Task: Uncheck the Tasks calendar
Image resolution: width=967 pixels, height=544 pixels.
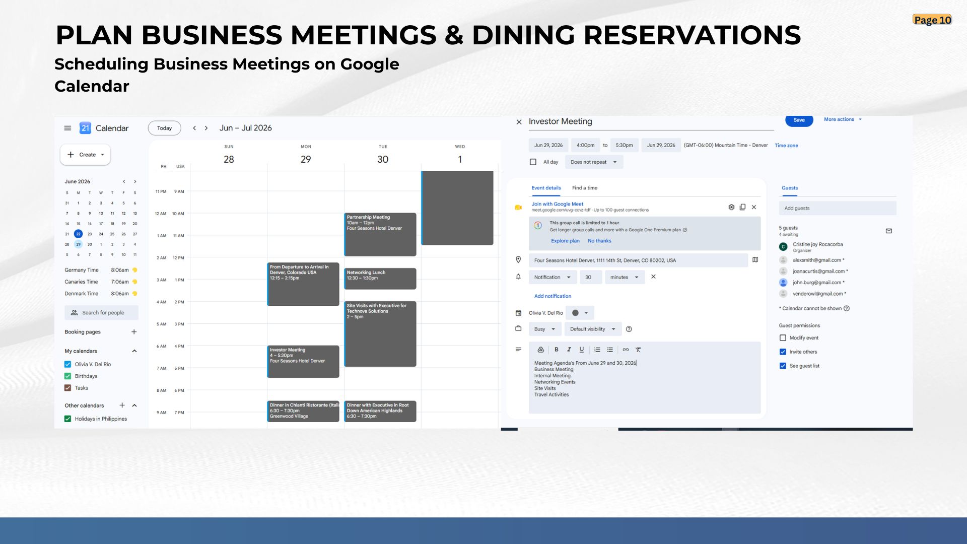Action: pyautogui.click(x=67, y=388)
